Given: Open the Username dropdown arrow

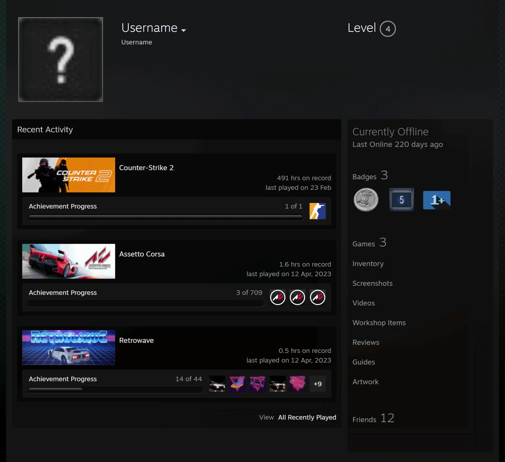Looking at the screenshot, I should coord(184,30).
